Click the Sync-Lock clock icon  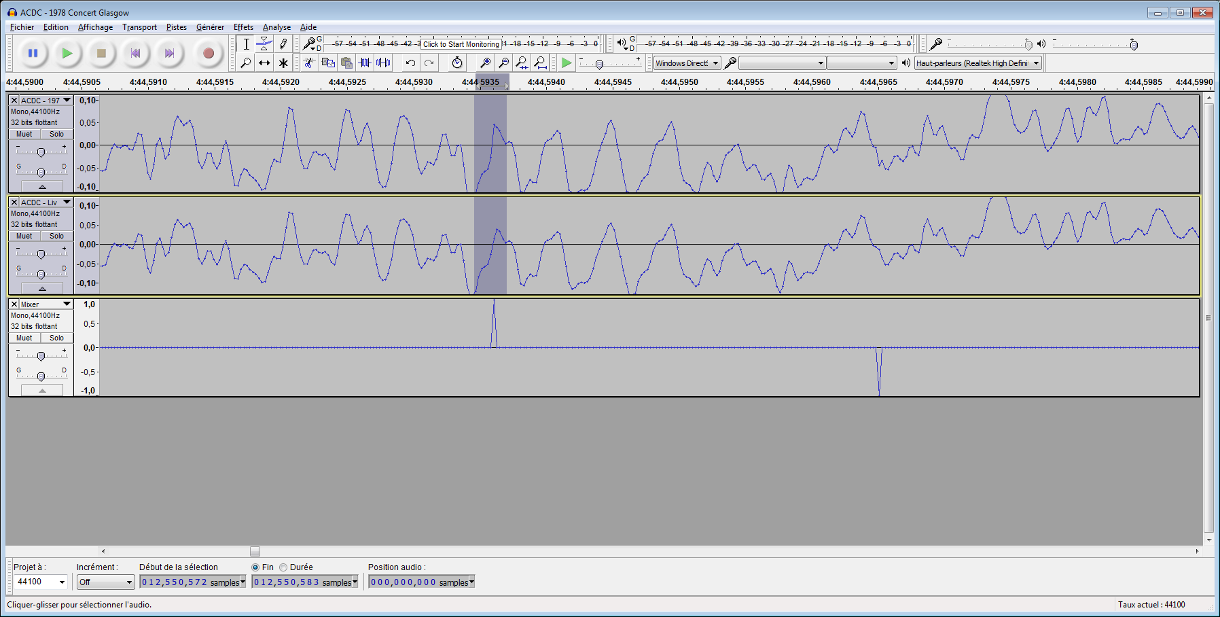(457, 63)
